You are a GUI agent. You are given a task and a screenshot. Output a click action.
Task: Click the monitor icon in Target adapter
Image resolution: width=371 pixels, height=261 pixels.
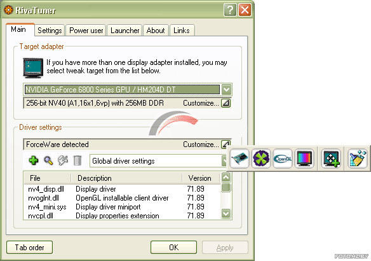point(33,68)
